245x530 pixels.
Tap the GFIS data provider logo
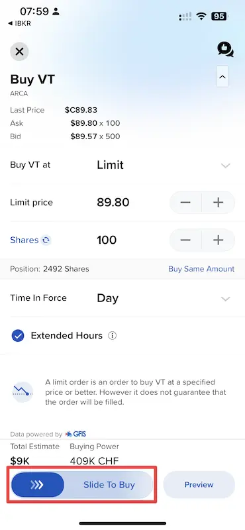[76, 434]
